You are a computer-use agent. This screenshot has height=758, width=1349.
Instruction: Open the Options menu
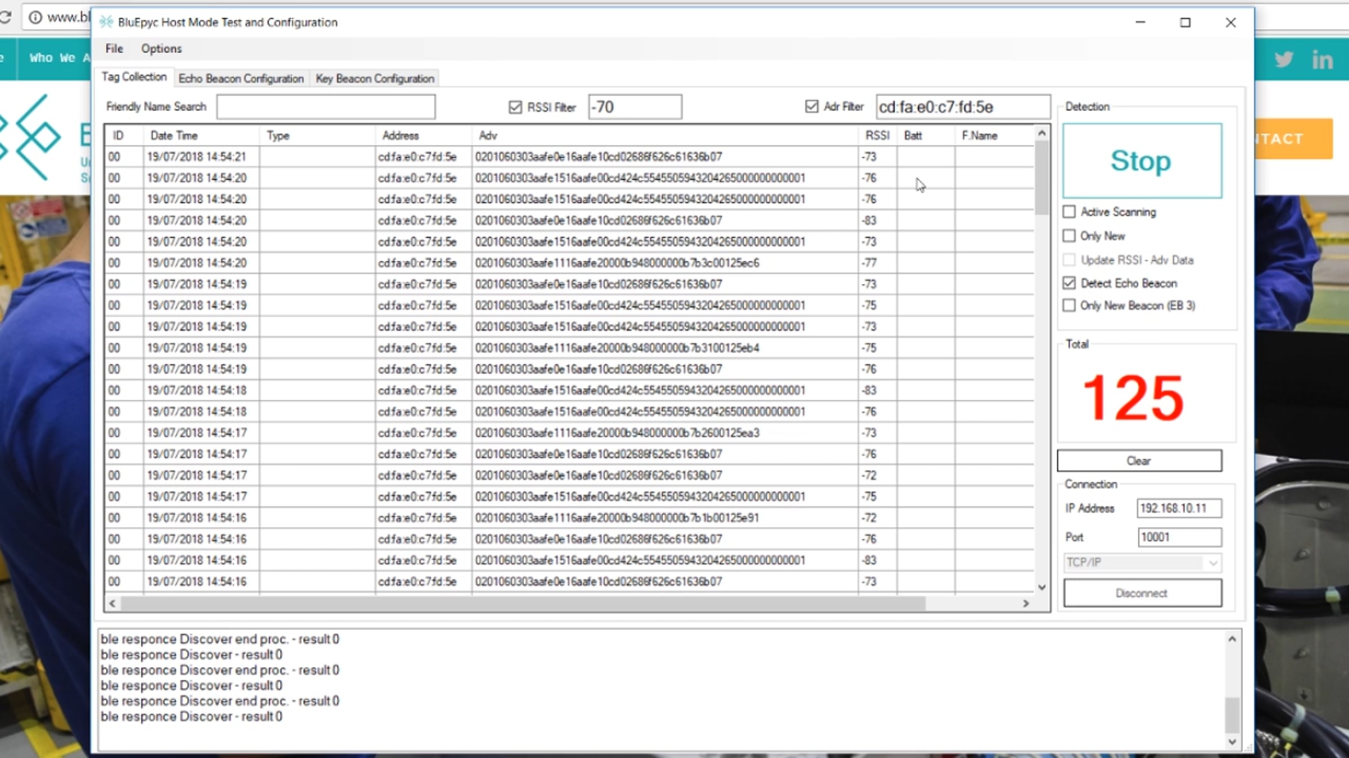click(161, 48)
